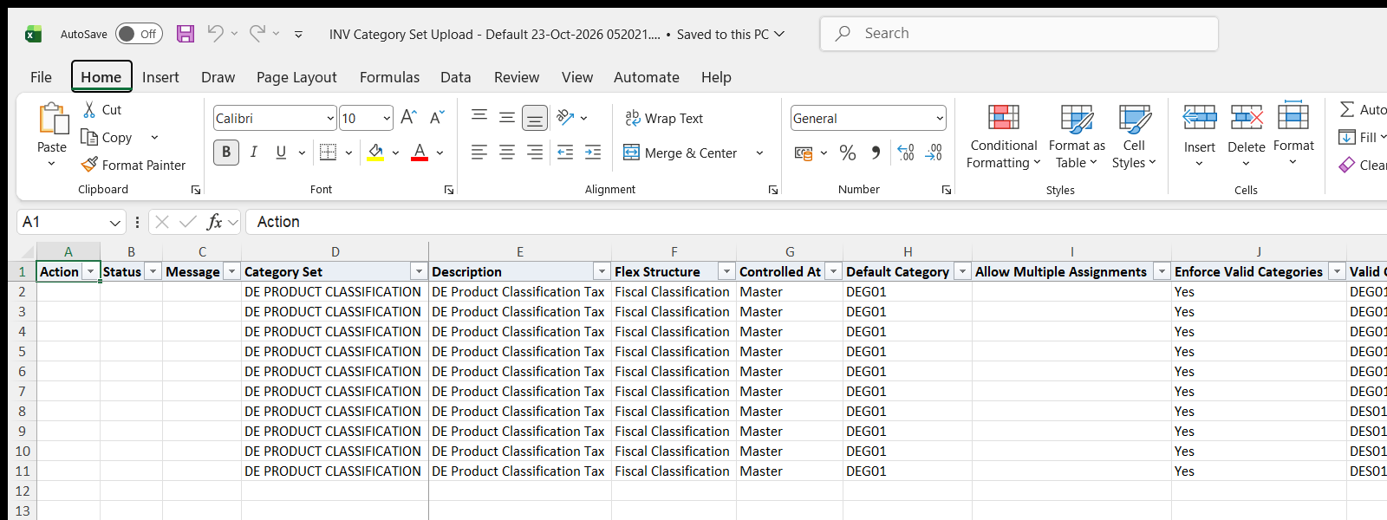
Task: Open Controlled At filter dropdown
Action: (833, 272)
